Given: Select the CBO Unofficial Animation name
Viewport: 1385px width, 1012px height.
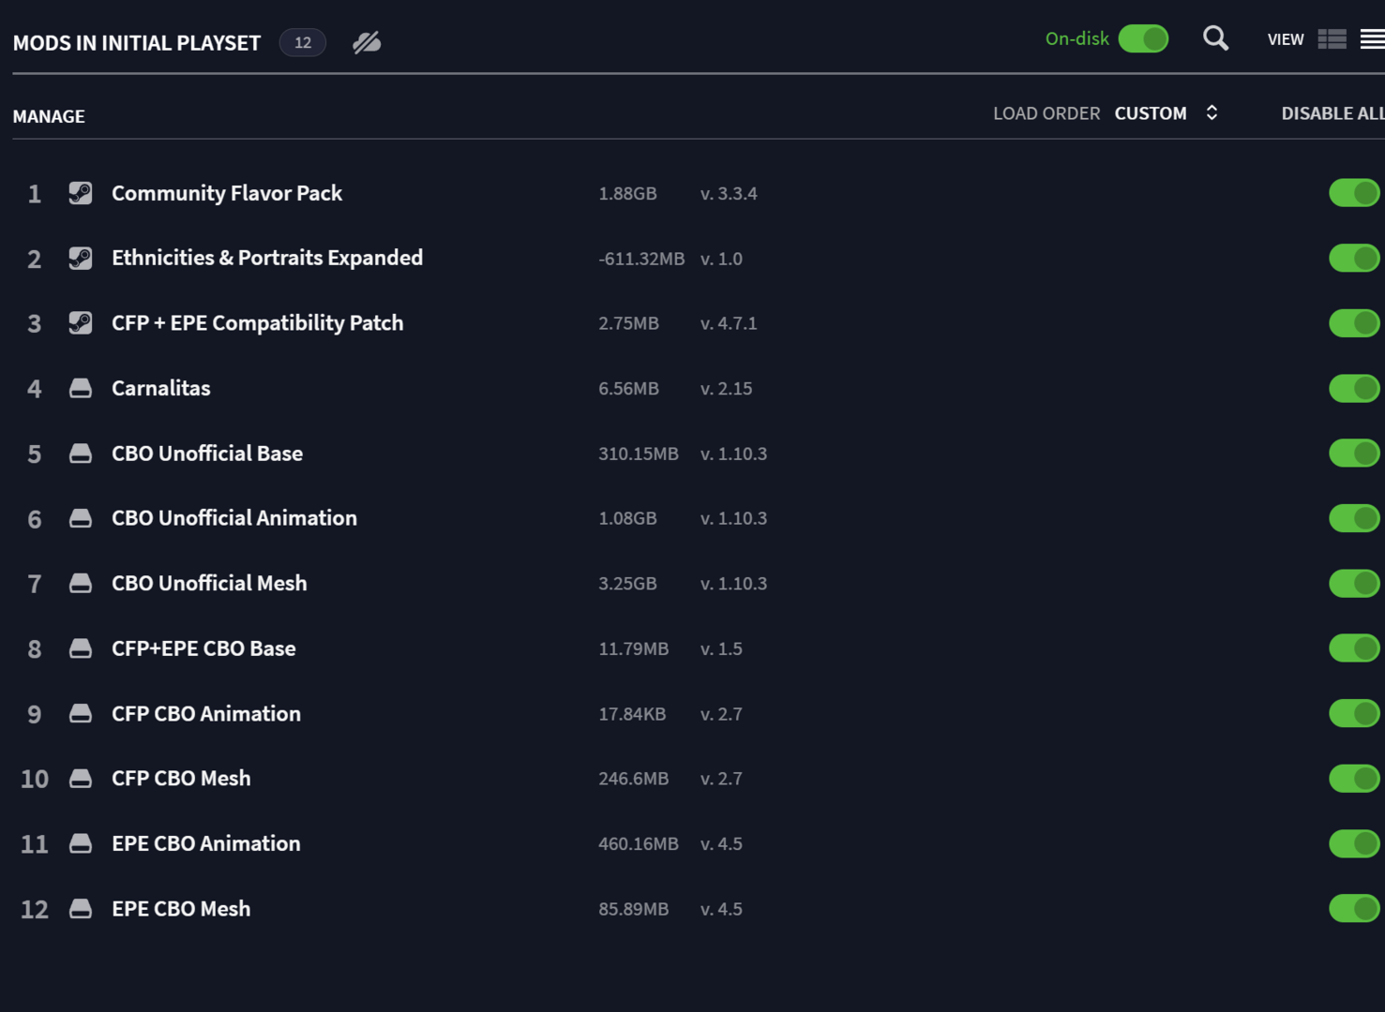Looking at the screenshot, I should [x=234, y=518].
